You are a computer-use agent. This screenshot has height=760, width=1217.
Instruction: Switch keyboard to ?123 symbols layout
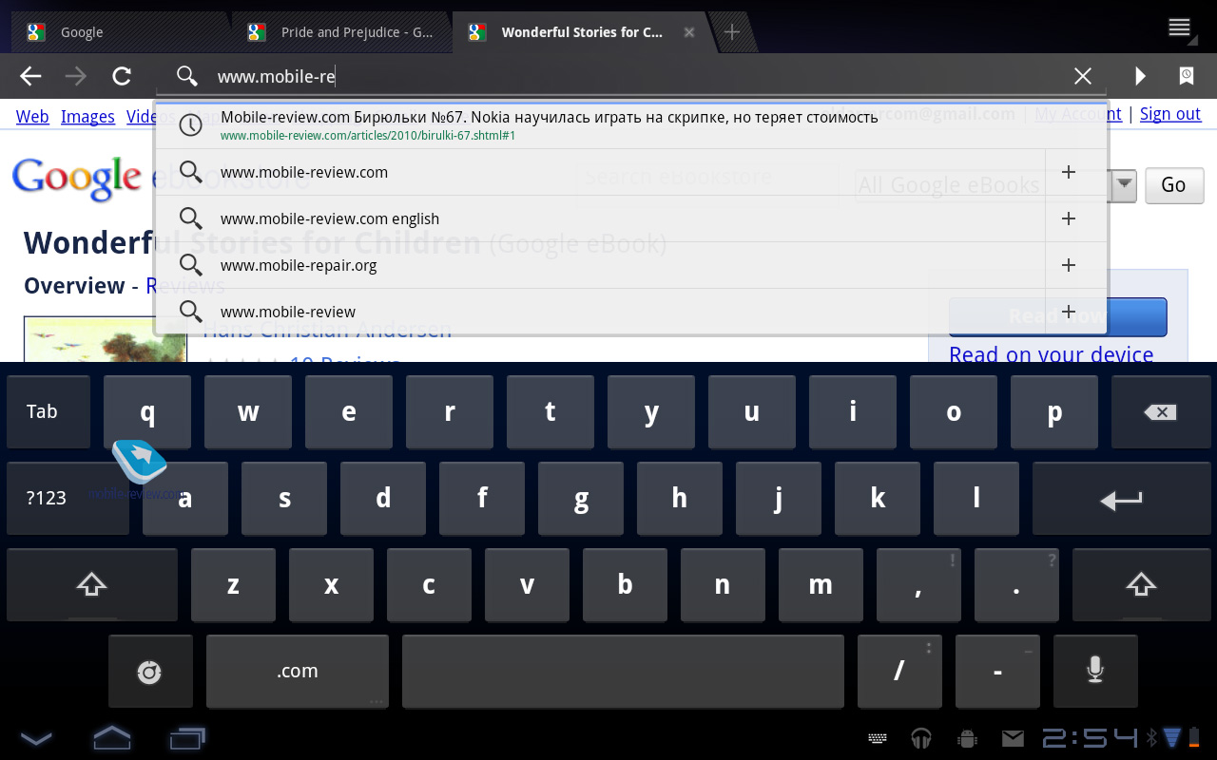click(x=68, y=499)
